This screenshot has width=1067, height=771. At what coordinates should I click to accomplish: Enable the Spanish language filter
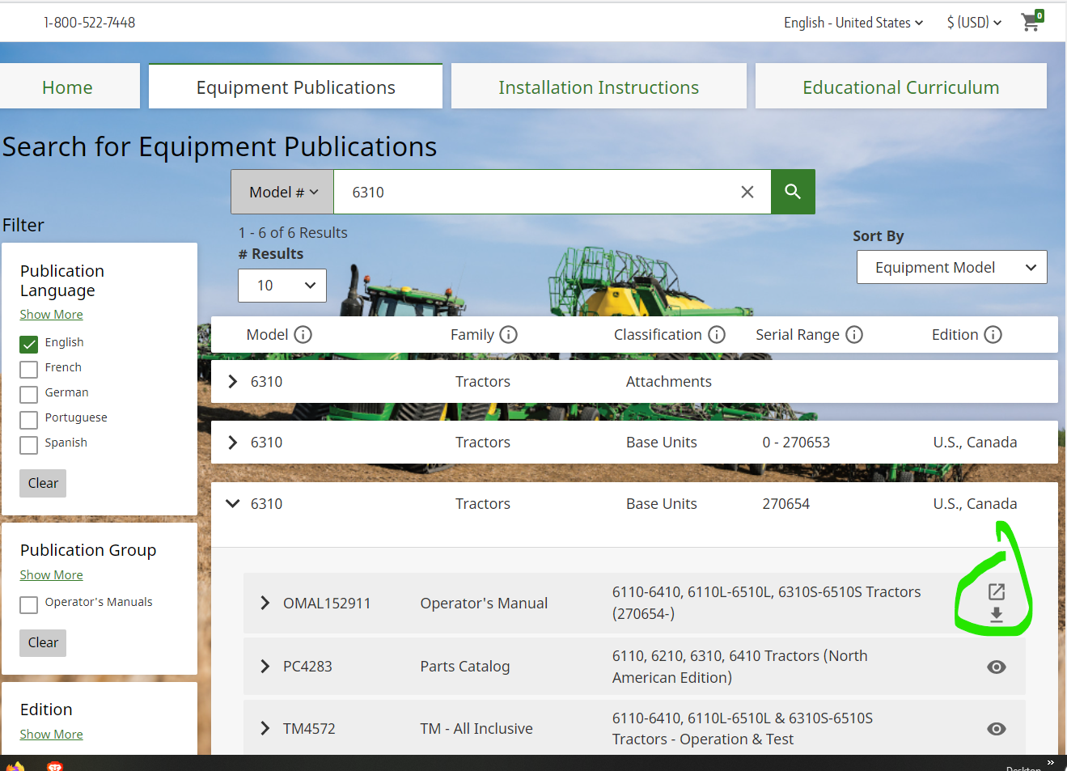(29, 444)
